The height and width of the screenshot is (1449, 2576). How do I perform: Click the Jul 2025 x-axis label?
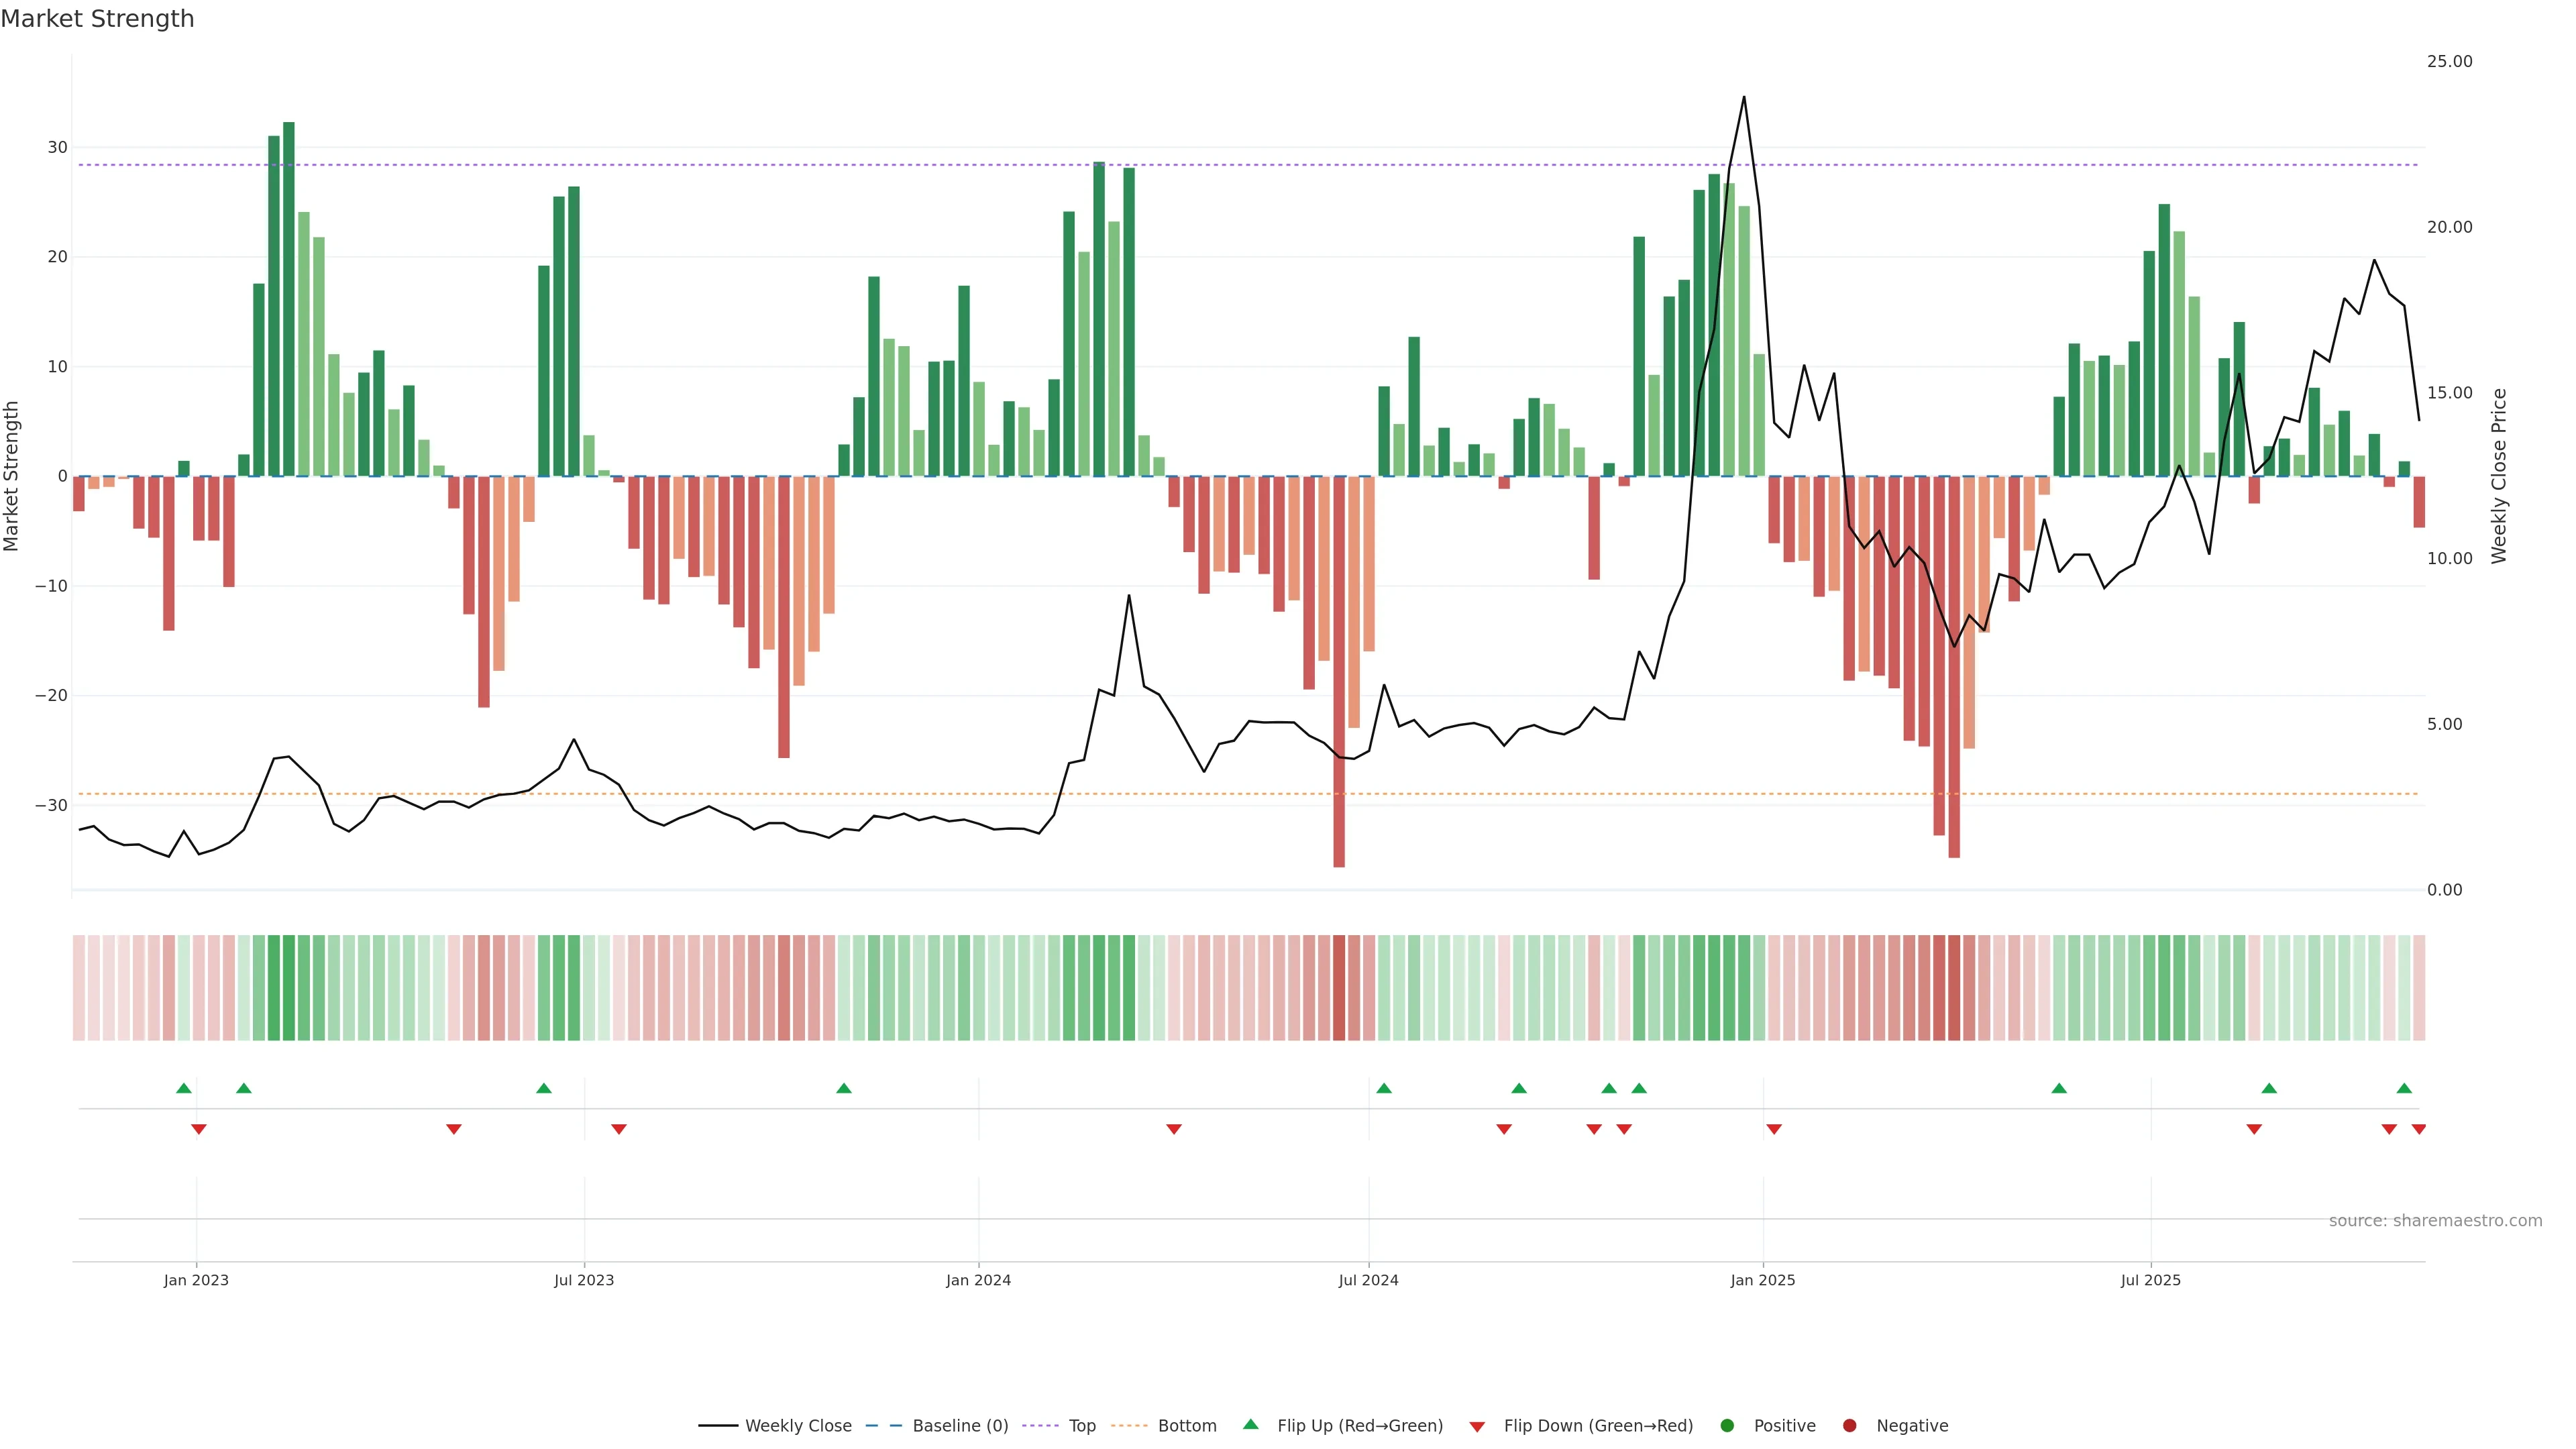[2150, 1280]
